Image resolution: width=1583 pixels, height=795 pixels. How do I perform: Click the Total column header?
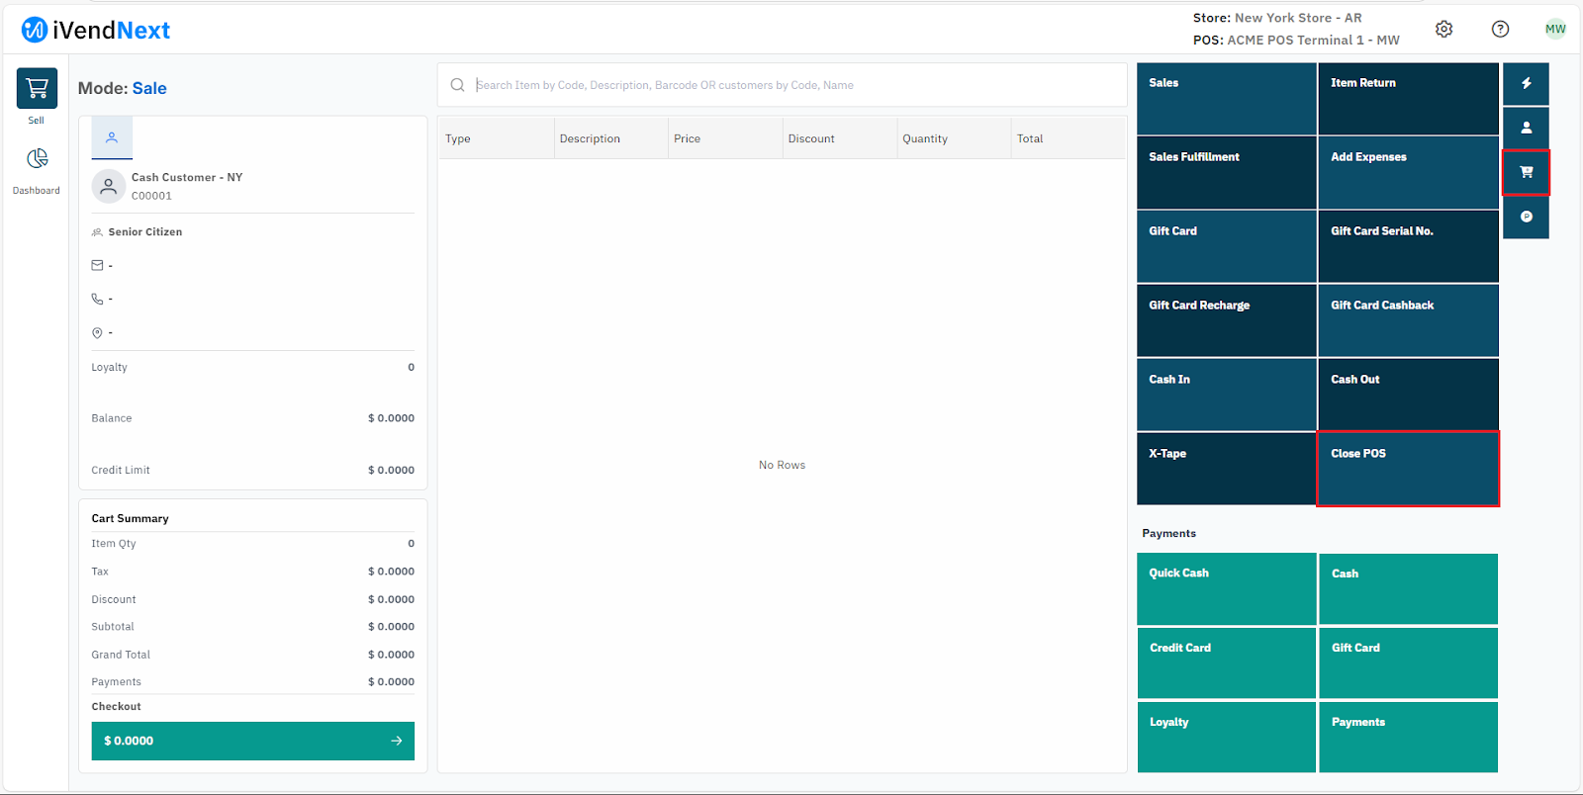coord(1069,138)
